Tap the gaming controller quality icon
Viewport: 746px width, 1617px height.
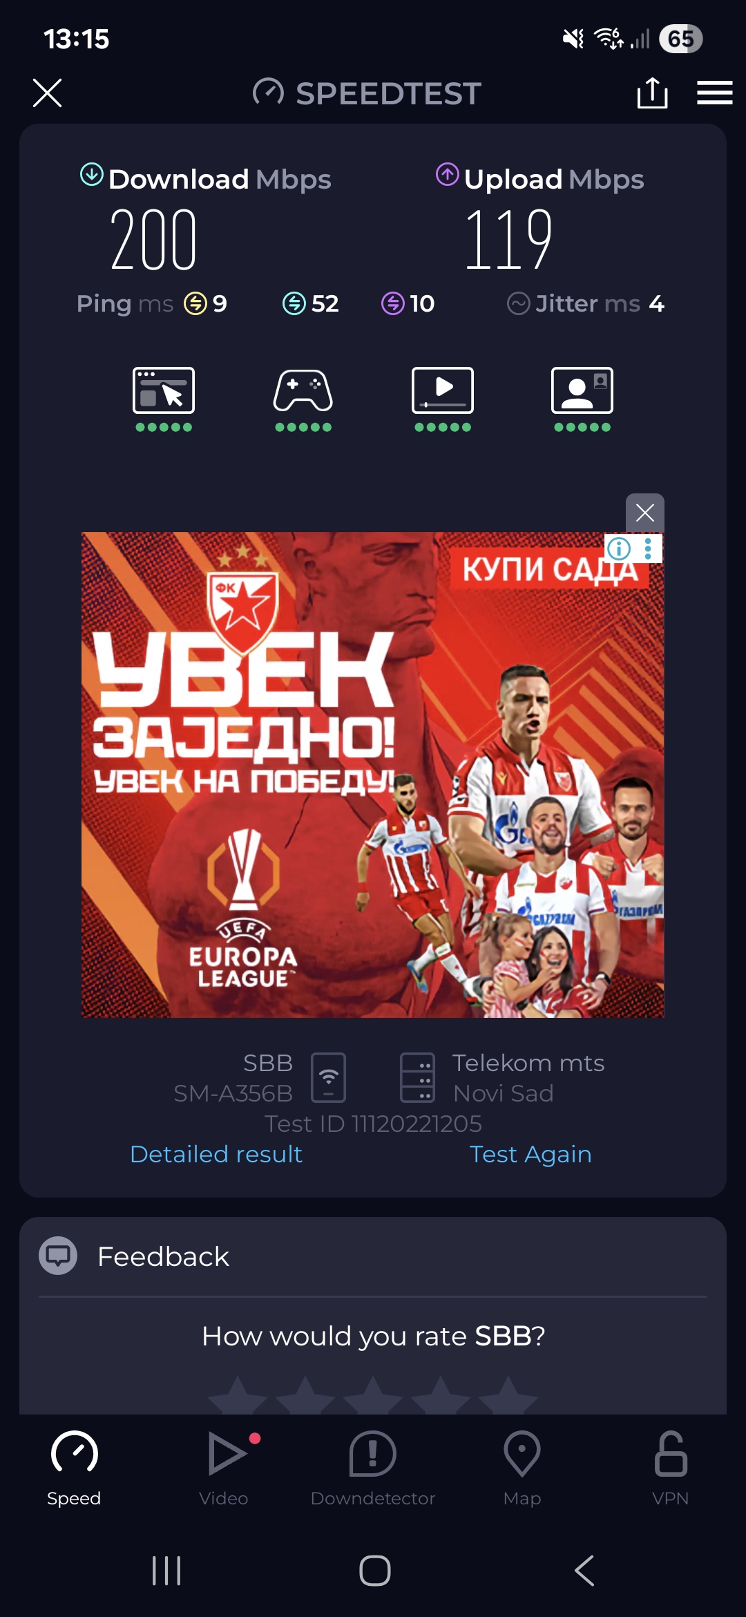point(303,390)
